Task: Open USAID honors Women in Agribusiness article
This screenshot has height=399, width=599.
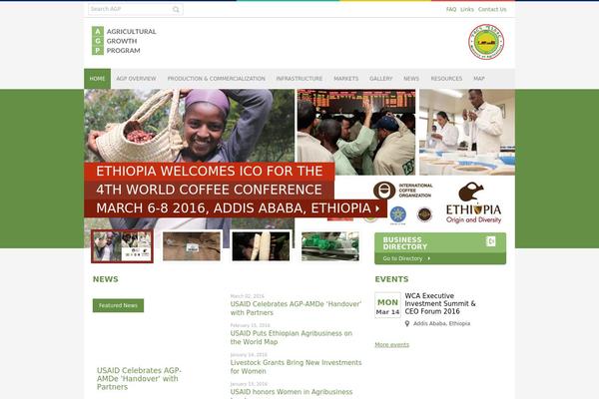Action: pos(292,392)
